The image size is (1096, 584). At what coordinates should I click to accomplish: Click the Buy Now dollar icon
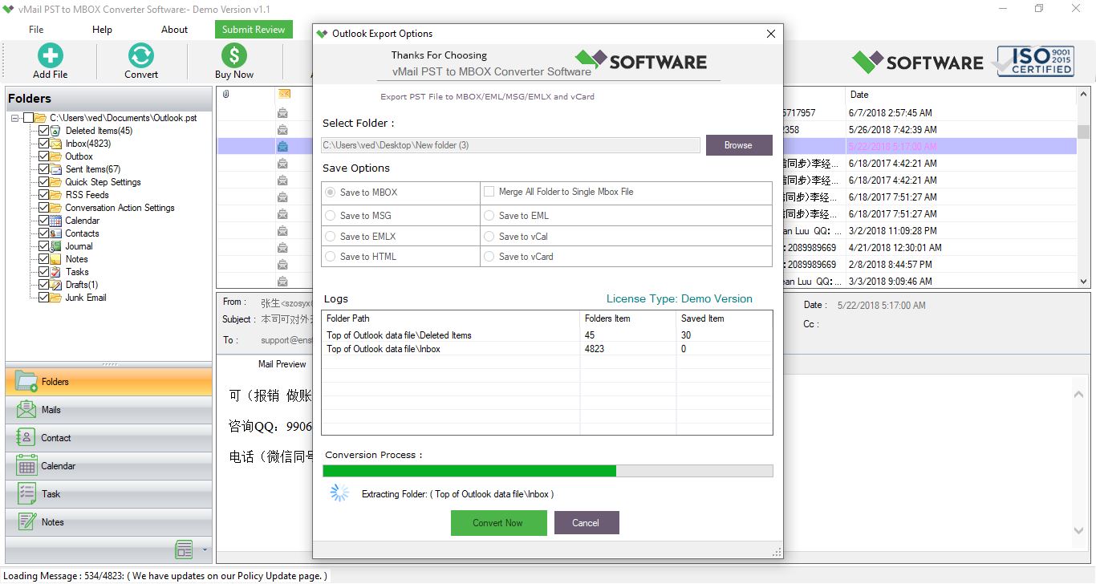click(234, 55)
